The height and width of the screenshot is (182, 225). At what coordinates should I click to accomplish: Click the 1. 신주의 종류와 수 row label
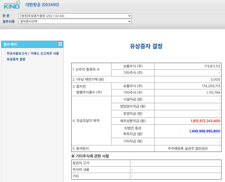click(86, 70)
